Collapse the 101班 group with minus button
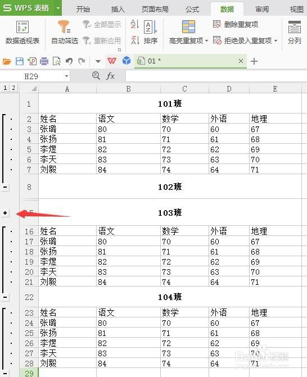This screenshot has height=377, width=307. [x=5, y=187]
